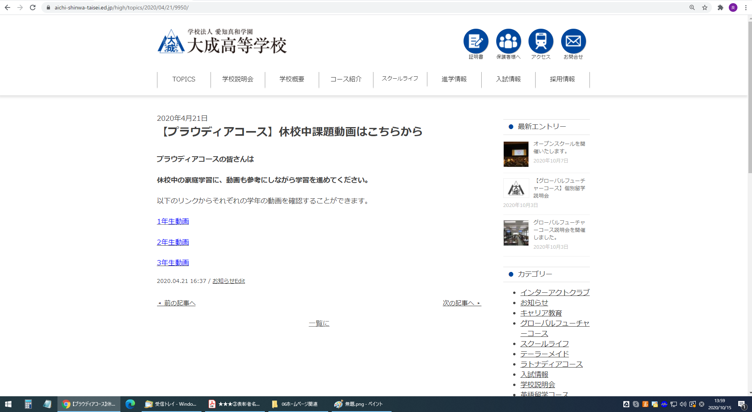The image size is (752, 412).
Task: Launch Calculator from the taskbar
Action: tap(28, 404)
